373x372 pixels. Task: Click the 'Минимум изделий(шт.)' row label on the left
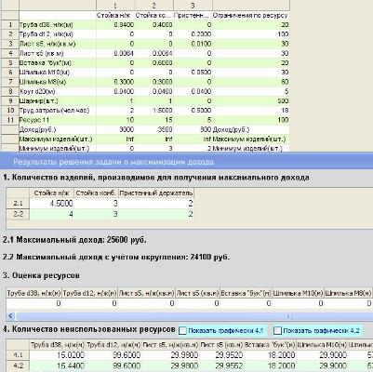58,148
